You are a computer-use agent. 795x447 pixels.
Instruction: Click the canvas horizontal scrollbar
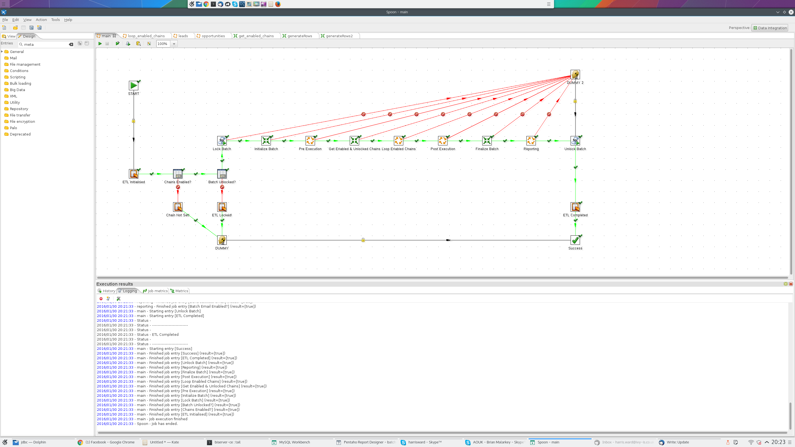click(x=442, y=278)
